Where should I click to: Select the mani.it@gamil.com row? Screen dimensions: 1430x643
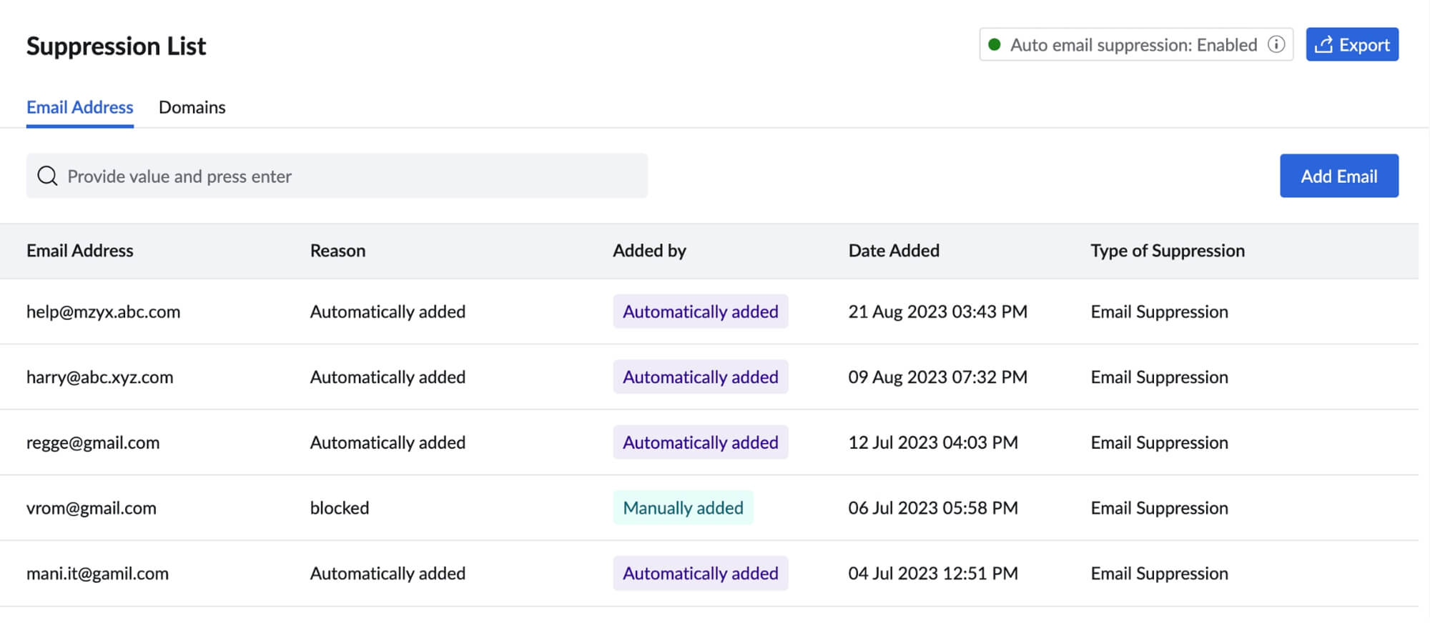click(x=97, y=574)
